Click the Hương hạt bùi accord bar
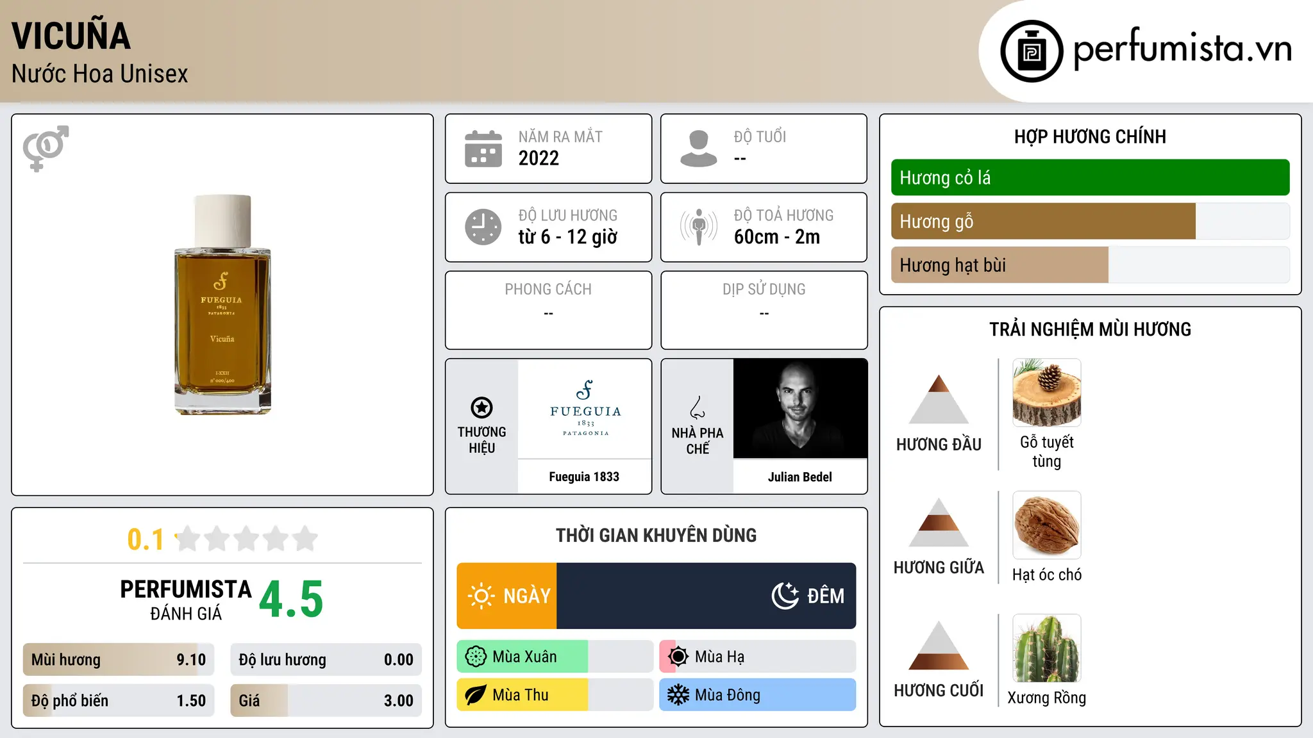Screen dimensions: 1313x738 1090,265
